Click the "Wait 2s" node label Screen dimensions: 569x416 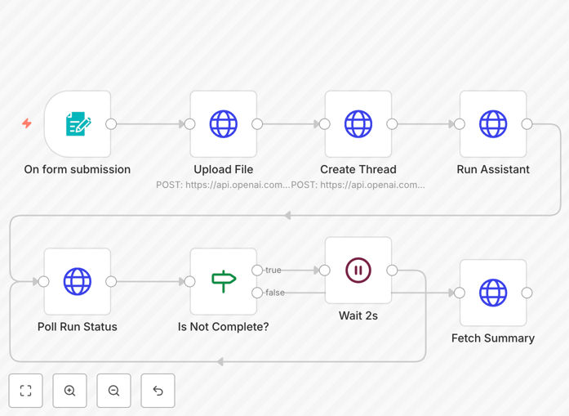pos(358,315)
